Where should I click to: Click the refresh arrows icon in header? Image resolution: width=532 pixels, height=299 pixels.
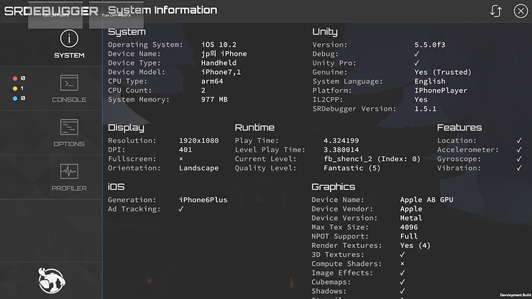coord(496,11)
